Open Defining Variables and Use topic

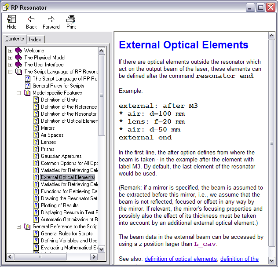[69, 241]
